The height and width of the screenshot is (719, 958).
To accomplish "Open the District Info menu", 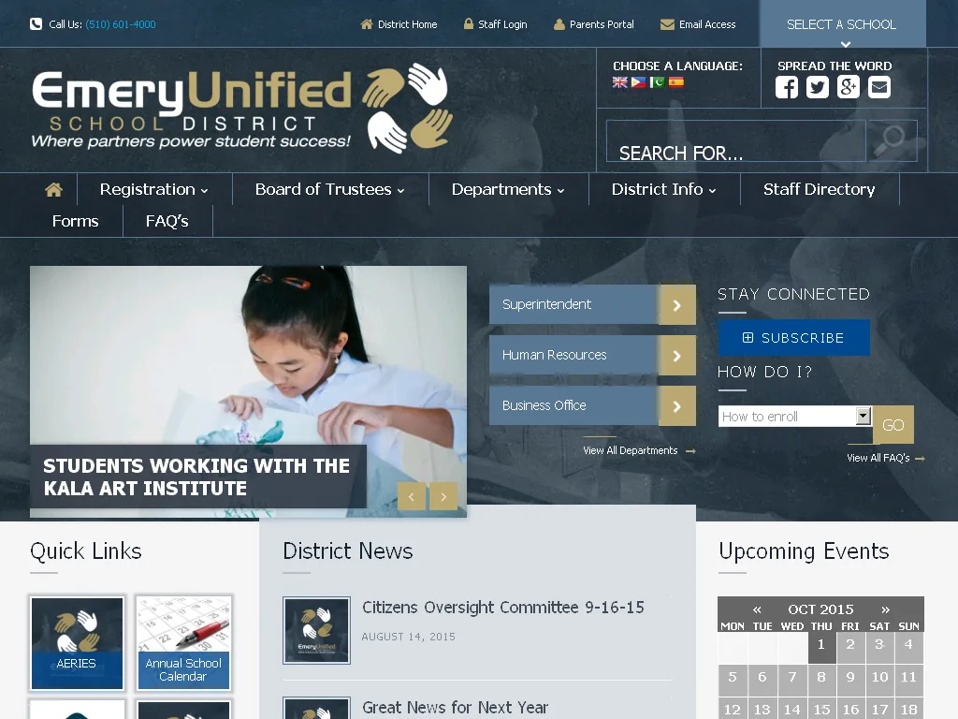I will coord(663,189).
